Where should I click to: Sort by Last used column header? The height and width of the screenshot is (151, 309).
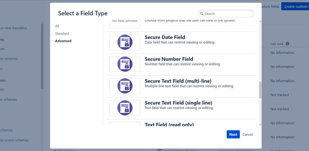(x=277, y=44)
